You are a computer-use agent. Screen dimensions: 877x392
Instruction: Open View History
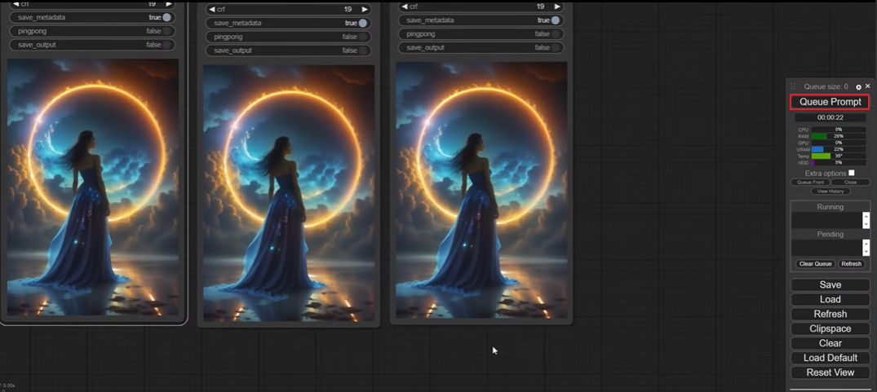830,192
